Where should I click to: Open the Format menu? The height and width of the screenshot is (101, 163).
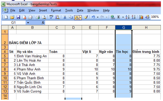[56, 10]
